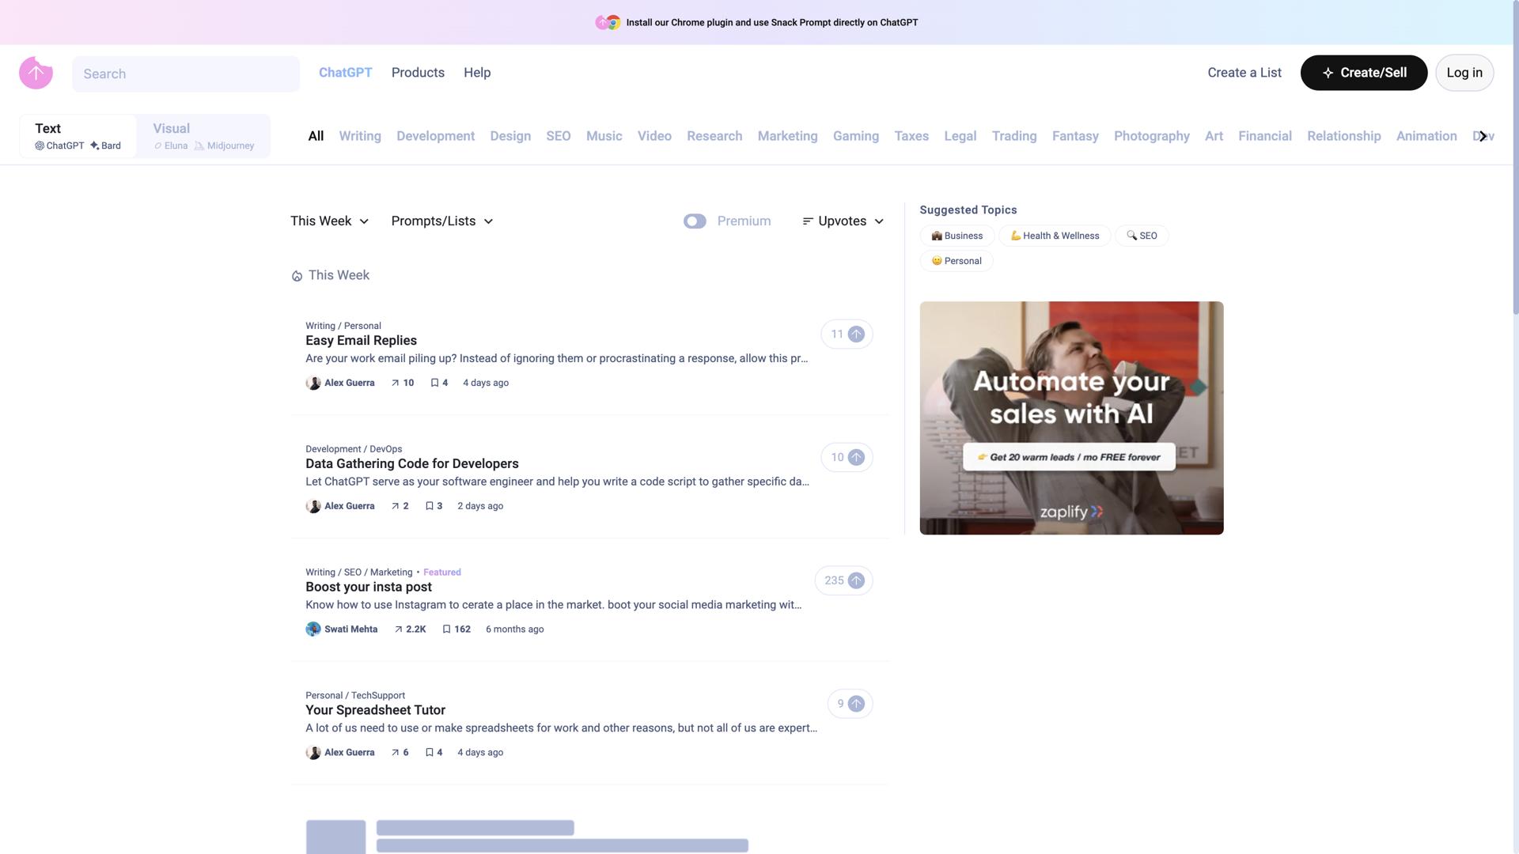Select the Marketing category tab
Image resolution: width=1519 pixels, height=854 pixels.
pyautogui.click(x=787, y=136)
